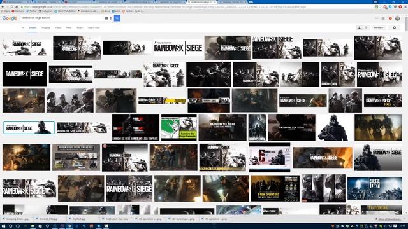Open the Twitter bookmark

[31, 11]
